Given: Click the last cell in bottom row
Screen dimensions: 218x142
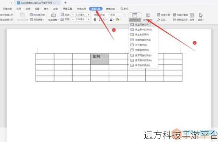Looking at the screenshot, I should tap(173, 79).
